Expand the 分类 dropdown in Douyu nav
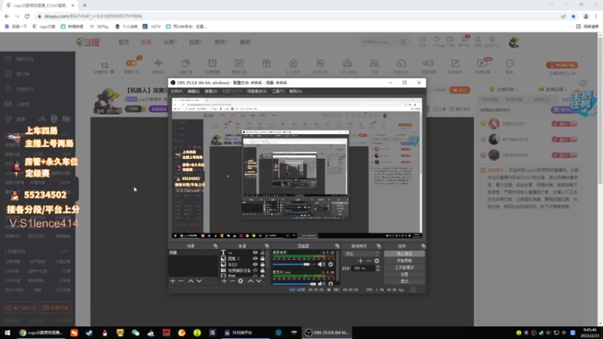The image size is (603, 339). point(170,42)
